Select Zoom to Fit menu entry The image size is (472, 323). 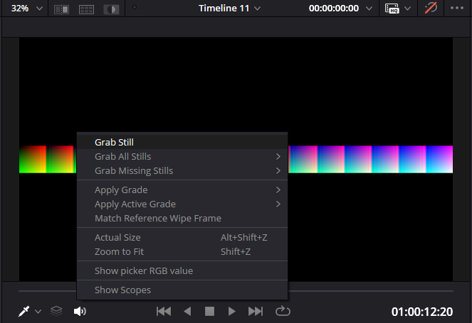[182, 251]
